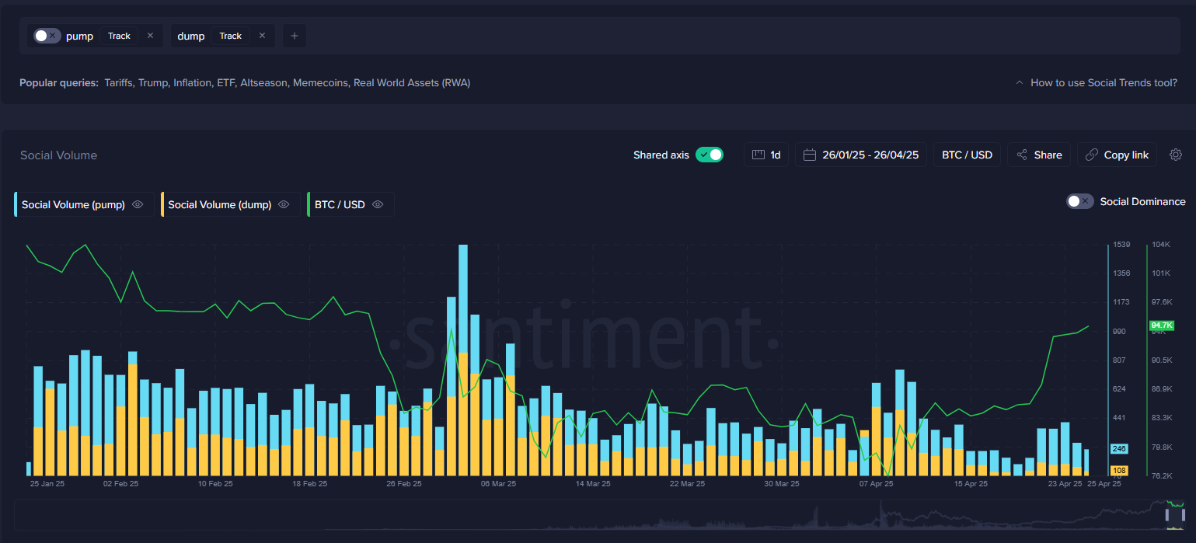Click the Track button for pump
1196x543 pixels.
point(119,35)
